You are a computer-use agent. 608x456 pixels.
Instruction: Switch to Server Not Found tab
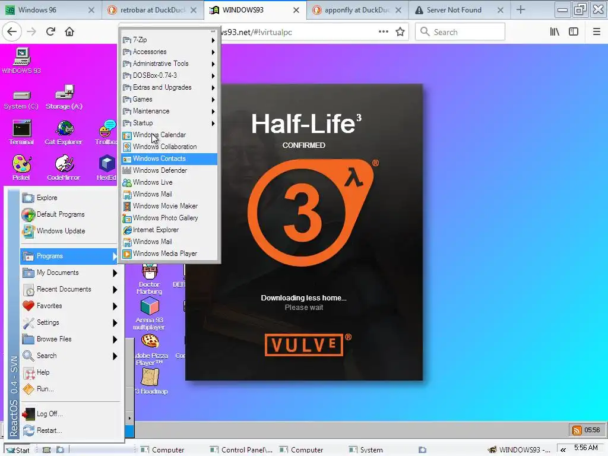459,10
